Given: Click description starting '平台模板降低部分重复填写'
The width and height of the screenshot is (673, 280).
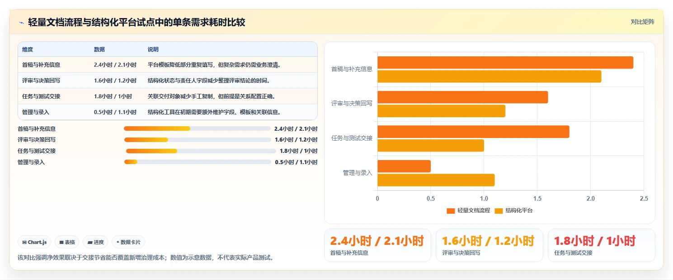Looking at the screenshot, I should (214, 65).
